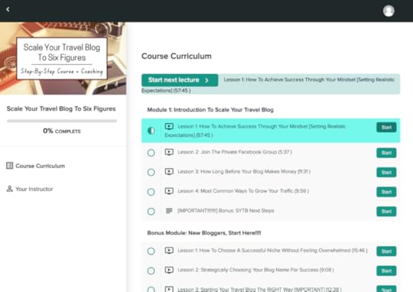Click the Module 1: Introduction To Scale Your Travel Blog heading
Image resolution: width=413 pixels, height=292 pixels.
point(210,110)
